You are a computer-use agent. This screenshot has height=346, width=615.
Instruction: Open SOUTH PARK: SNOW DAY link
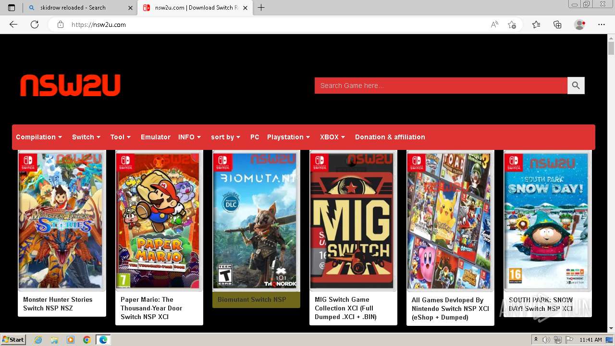(x=541, y=304)
